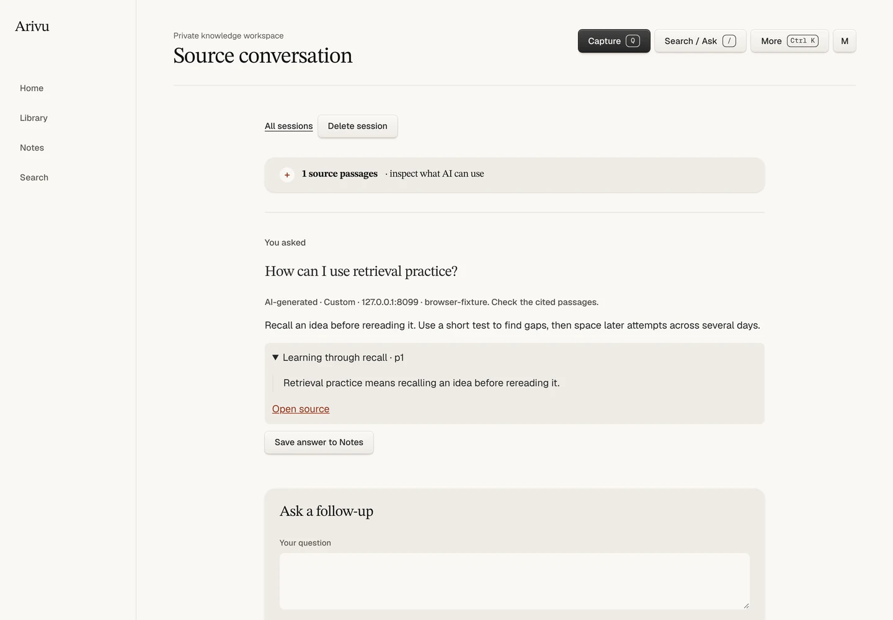Screen dimensions: 893x620
Task: Click the 'Ask a follow-up' heading
Action: (x=326, y=511)
